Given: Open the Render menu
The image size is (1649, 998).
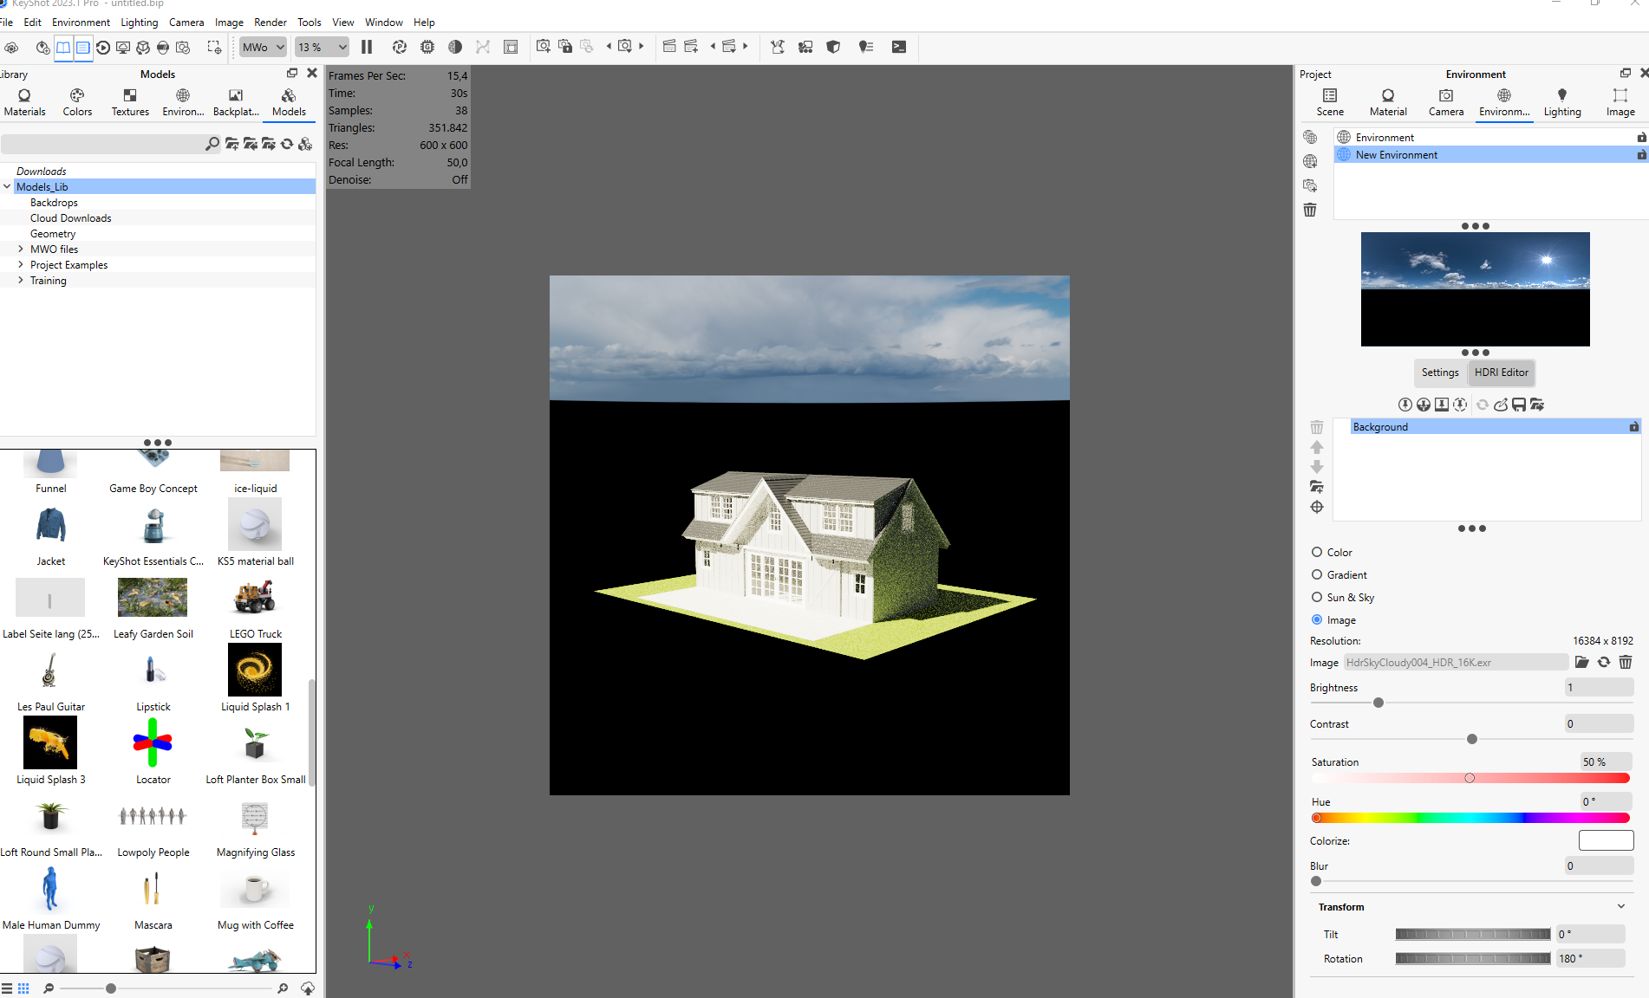Looking at the screenshot, I should pyautogui.click(x=270, y=23).
